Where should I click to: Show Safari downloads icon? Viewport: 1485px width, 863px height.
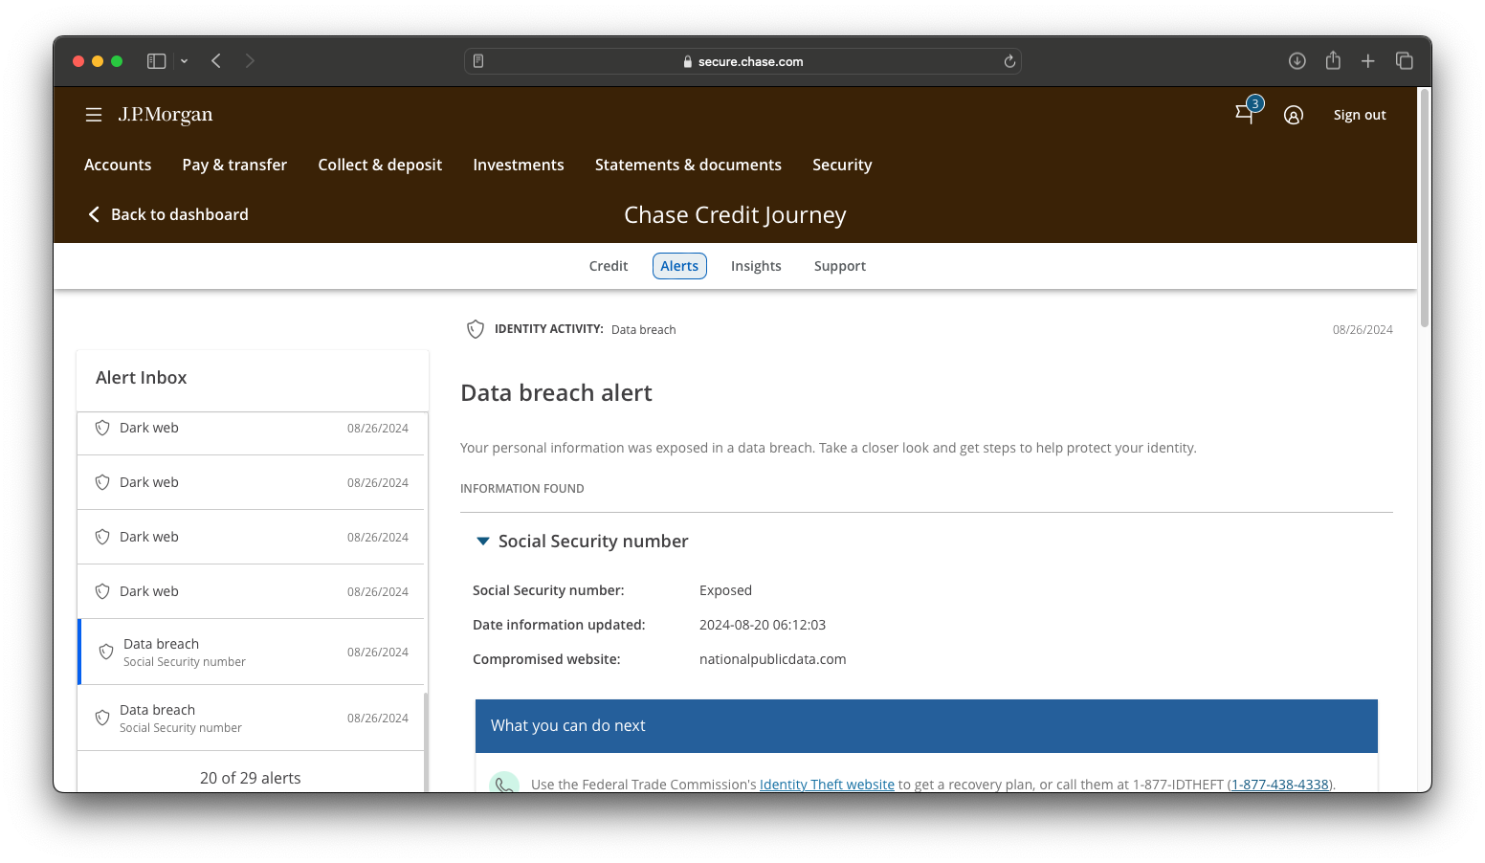pyautogui.click(x=1297, y=61)
